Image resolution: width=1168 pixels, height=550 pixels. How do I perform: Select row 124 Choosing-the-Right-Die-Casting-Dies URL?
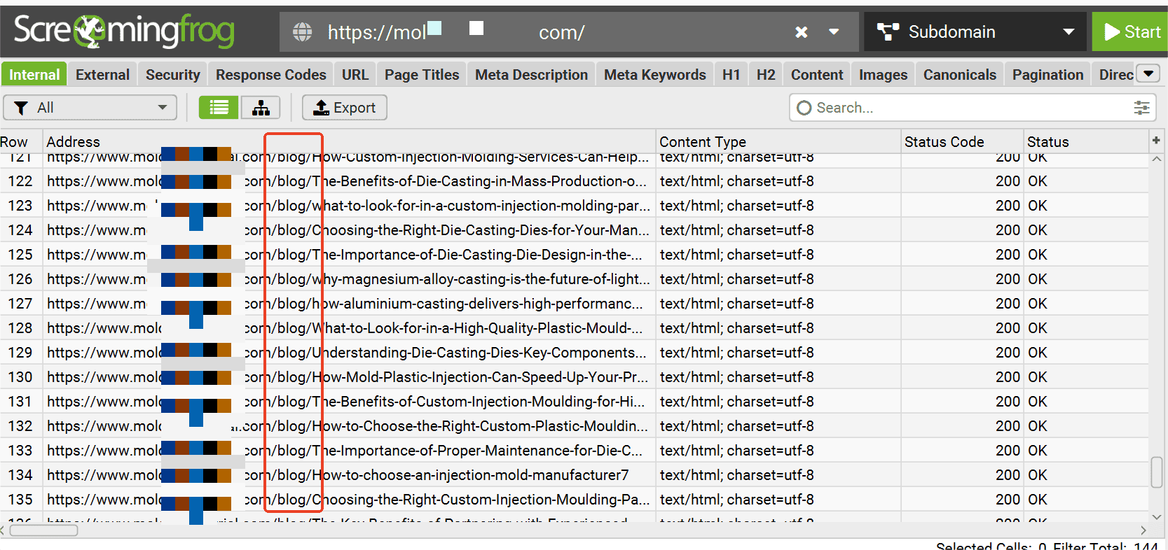349,230
